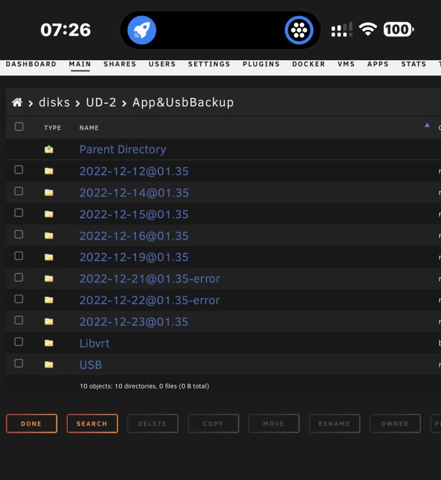Image resolution: width=441 pixels, height=480 pixels.
Task: Check the box for 2022-12-21@01.35-error
Action: tap(19, 277)
